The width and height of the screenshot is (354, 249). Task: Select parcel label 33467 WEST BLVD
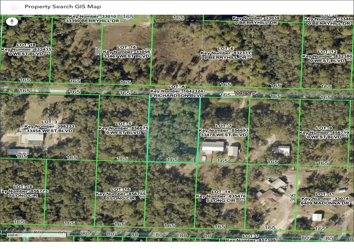(127, 56)
